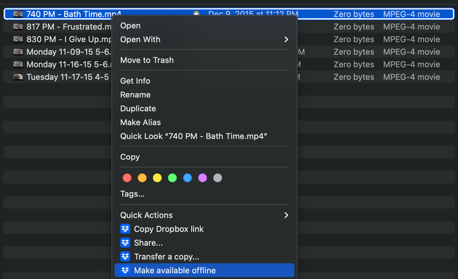Select Get Info from context menu

coord(135,81)
